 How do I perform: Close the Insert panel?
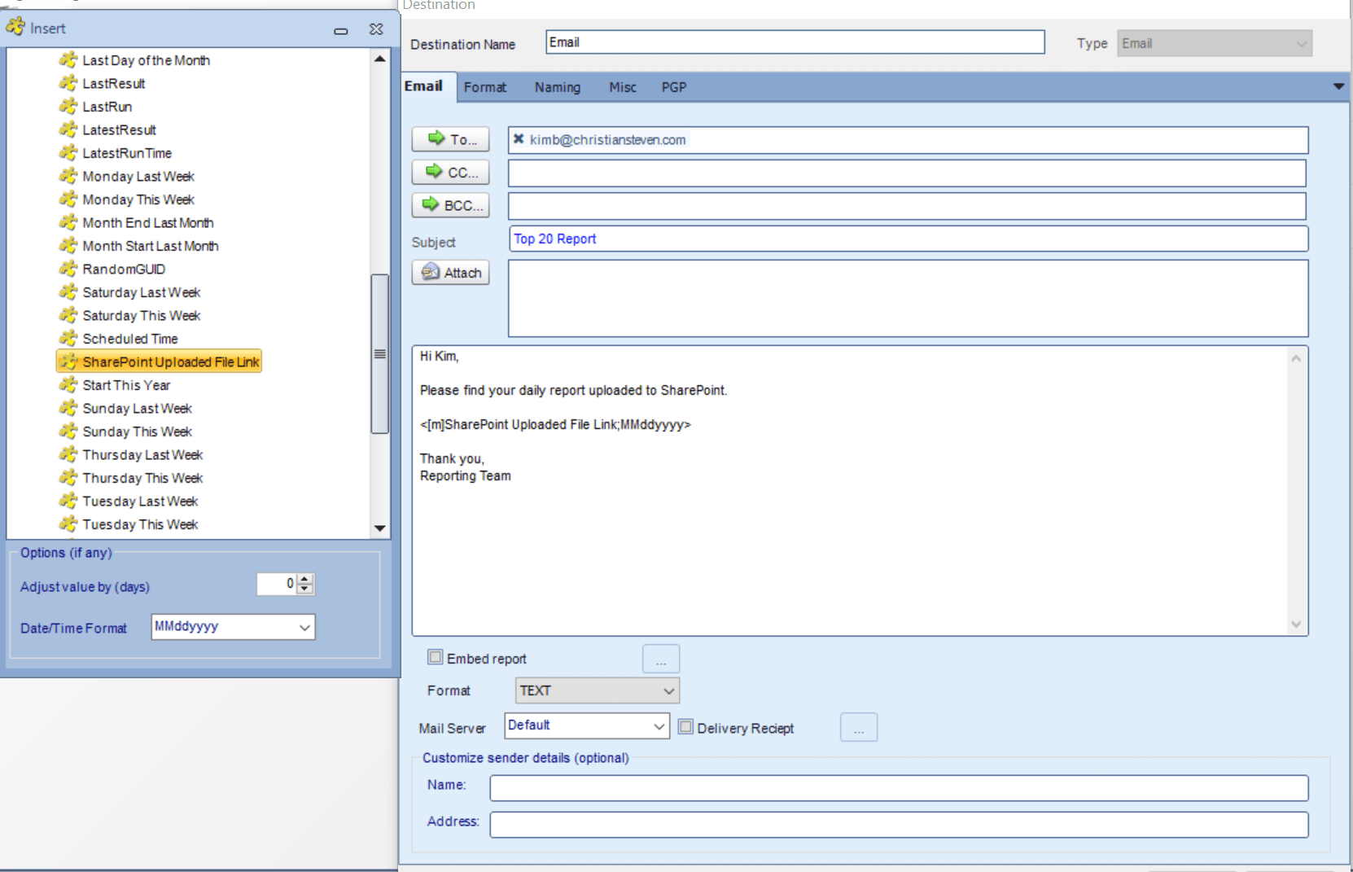pyautogui.click(x=376, y=28)
